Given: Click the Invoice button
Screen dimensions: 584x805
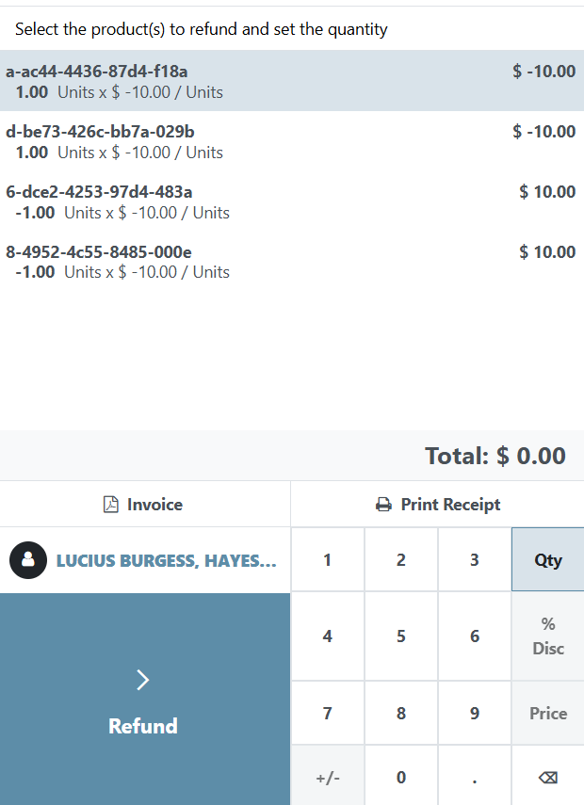Looking at the screenshot, I should 144,505.
